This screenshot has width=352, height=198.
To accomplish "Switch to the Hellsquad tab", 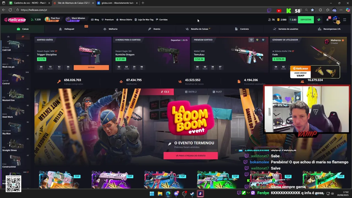I will pyautogui.click(x=67, y=29).
